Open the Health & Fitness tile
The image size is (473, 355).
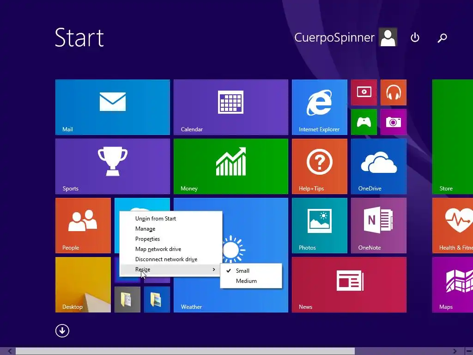point(453,226)
